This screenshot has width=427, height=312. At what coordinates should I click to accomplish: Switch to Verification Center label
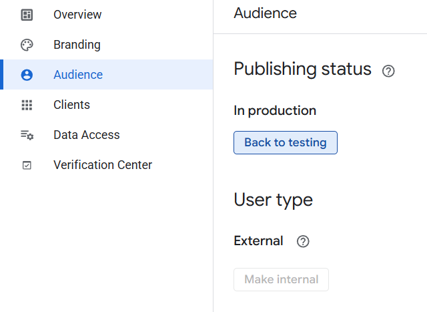tap(103, 165)
